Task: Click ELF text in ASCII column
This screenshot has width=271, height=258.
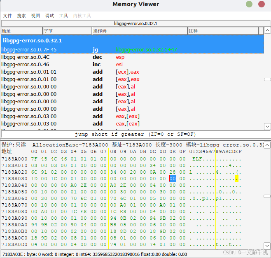Action: 197,159
